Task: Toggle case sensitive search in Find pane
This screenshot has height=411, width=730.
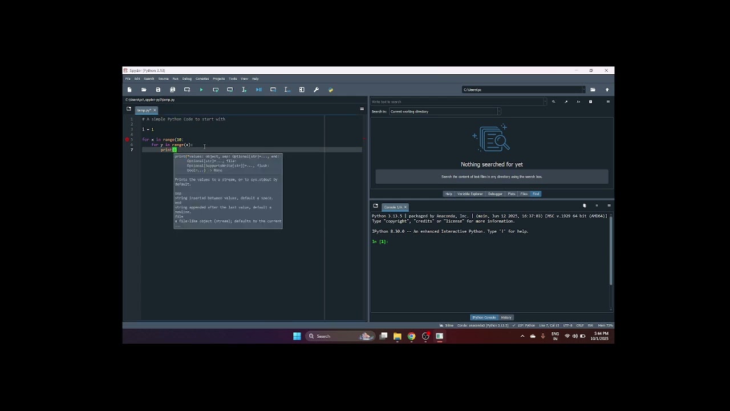Action: point(578,102)
